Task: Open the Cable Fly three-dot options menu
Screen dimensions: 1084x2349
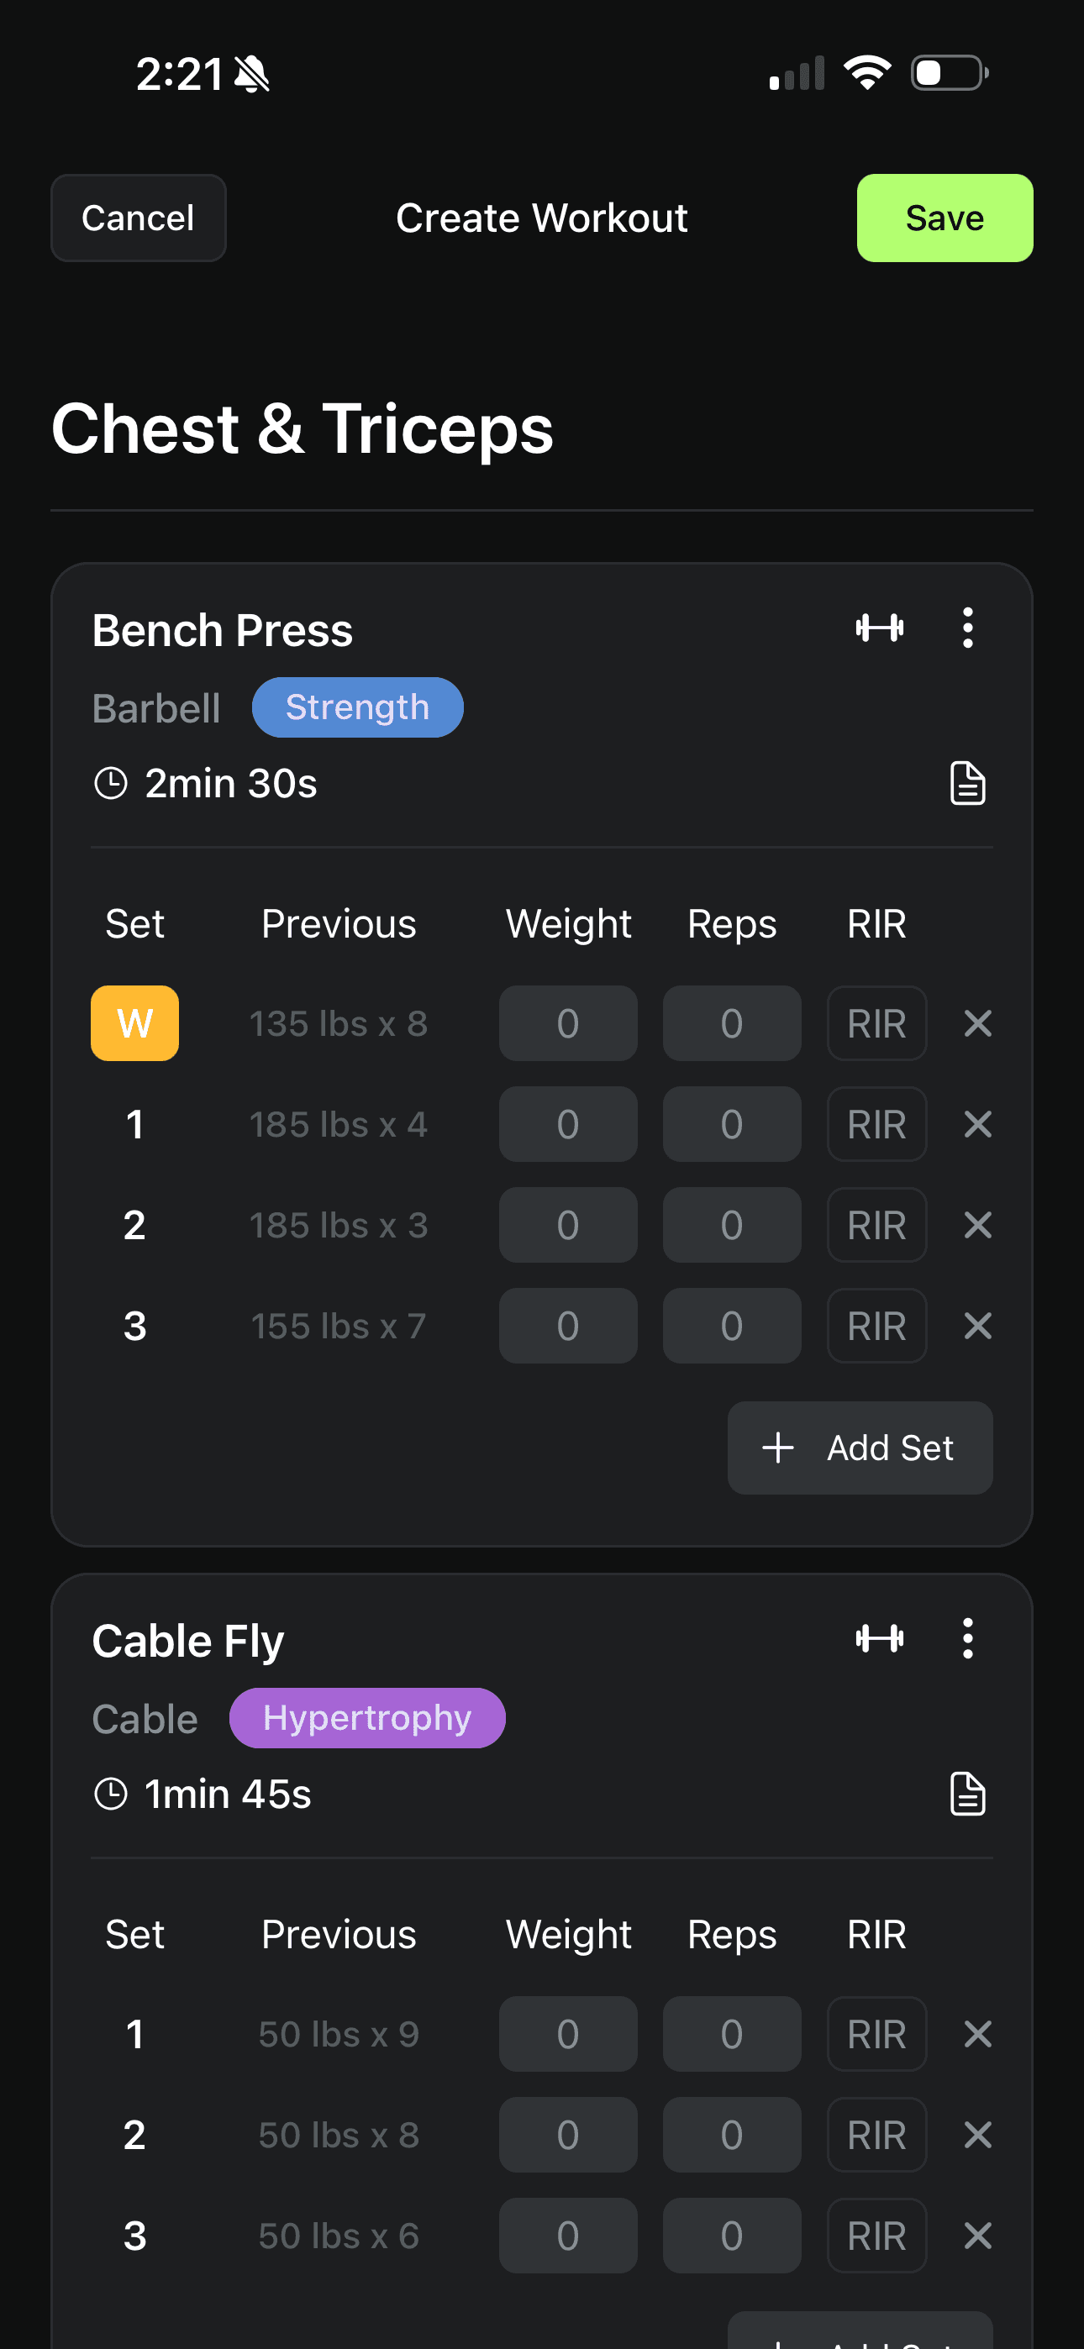Action: (x=967, y=1637)
